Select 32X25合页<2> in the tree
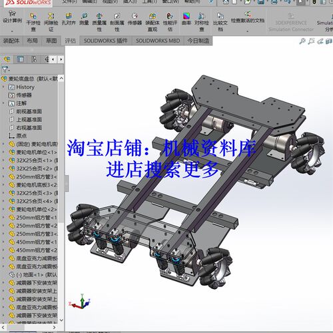 tap(33, 168)
